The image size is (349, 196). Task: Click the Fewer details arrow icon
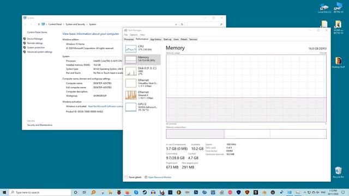126,177
